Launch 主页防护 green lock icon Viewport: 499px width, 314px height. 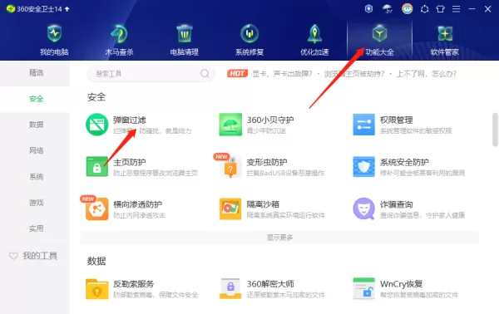coord(97,166)
